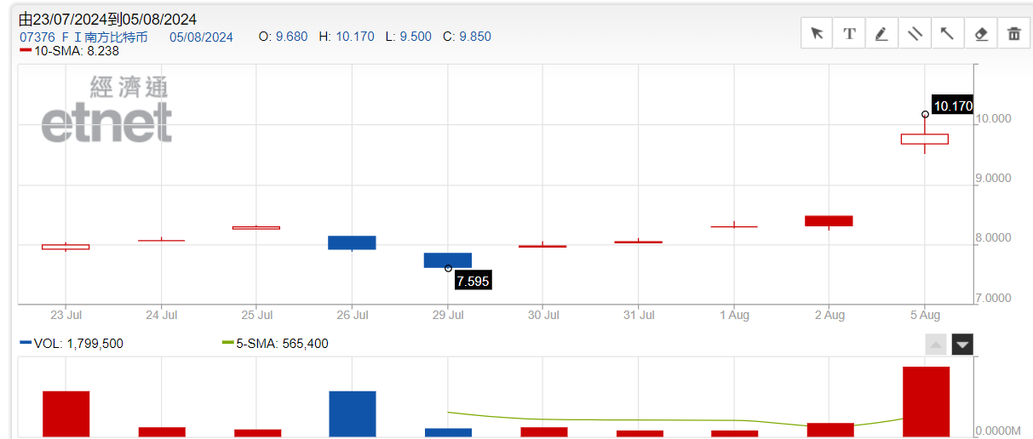This screenshot has width=1033, height=439.
Task: Select the cursor pointer tool
Action: pyautogui.click(x=818, y=34)
